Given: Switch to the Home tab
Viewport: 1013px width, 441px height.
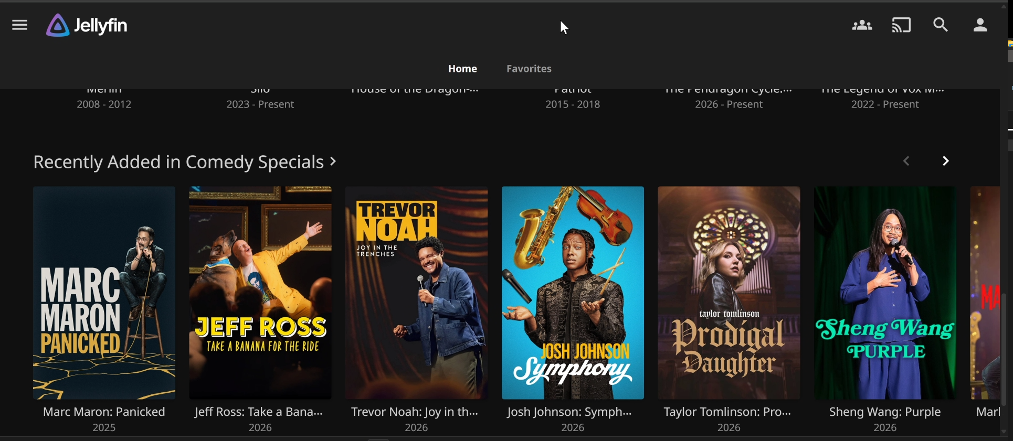Looking at the screenshot, I should tap(462, 69).
